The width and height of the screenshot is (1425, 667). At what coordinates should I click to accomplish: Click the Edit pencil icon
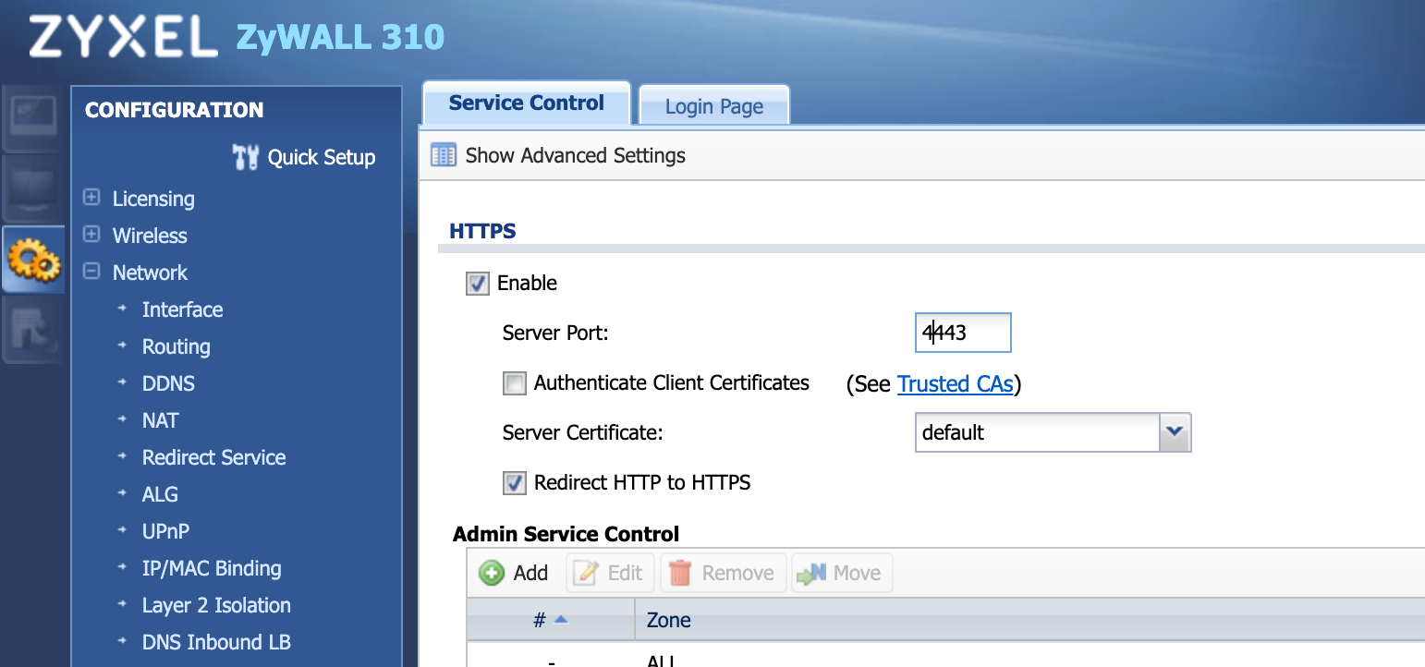click(x=586, y=573)
